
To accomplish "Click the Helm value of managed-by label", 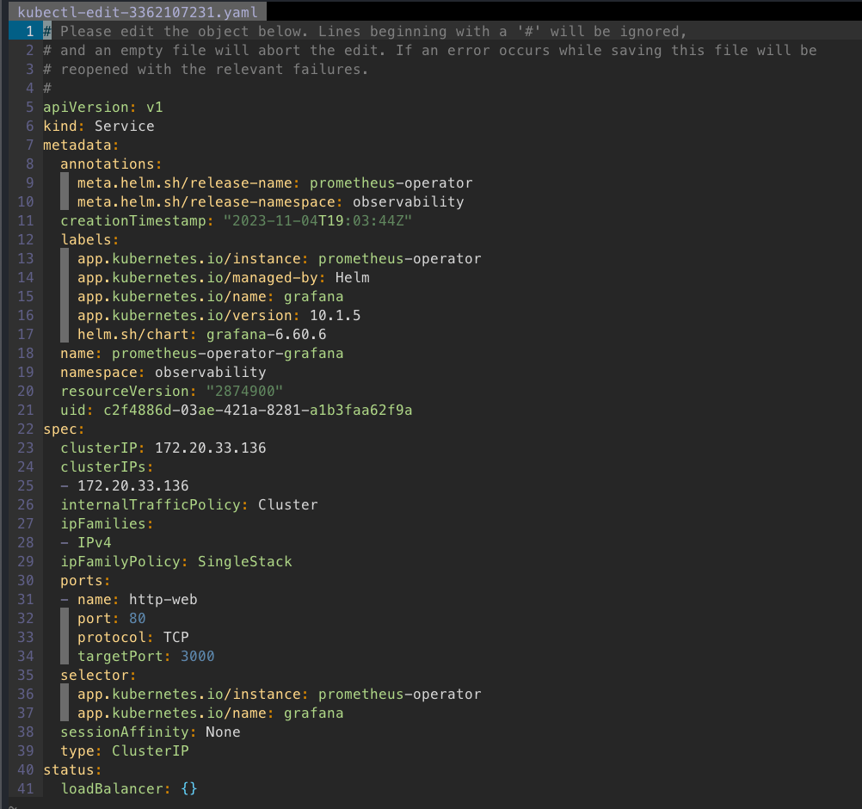I will click(352, 277).
